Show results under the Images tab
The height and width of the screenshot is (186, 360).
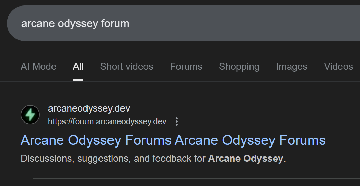pyautogui.click(x=292, y=67)
